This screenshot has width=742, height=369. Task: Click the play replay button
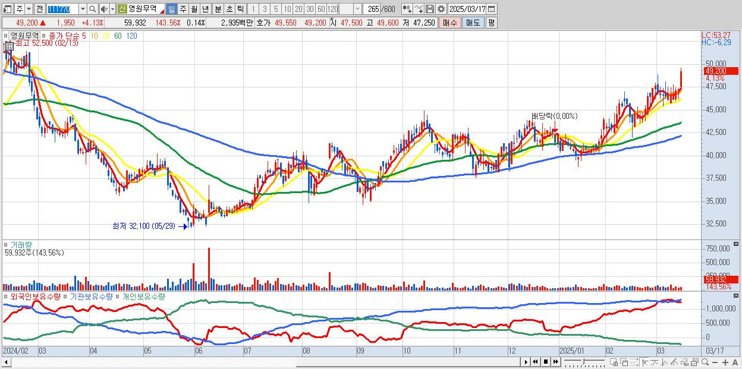(526, 362)
